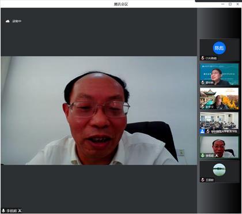
Task: Click the main speaker video area
Action: pyautogui.click(x=99, y=111)
